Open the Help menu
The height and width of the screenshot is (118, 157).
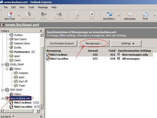54,7
